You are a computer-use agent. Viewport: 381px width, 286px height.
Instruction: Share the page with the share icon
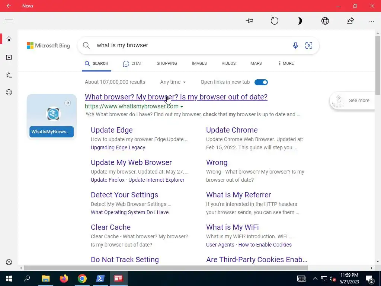(350, 21)
